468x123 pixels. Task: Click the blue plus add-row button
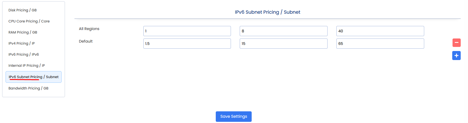pyautogui.click(x=456, y=56)
